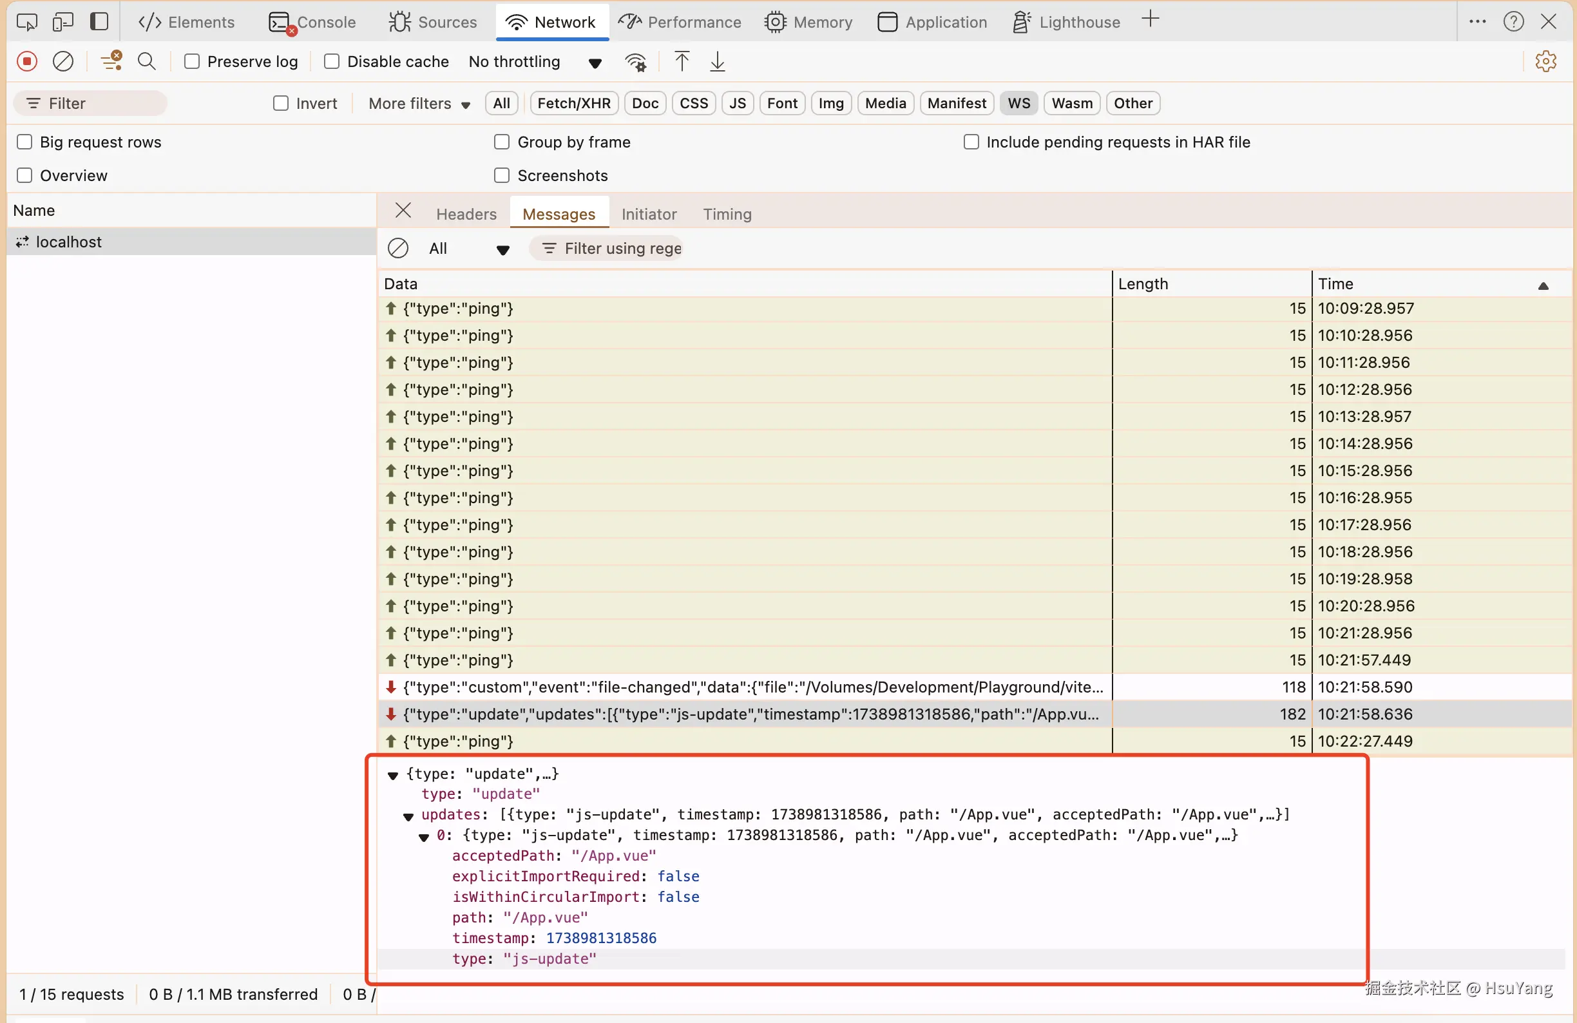Expand the More filters menu
This screenshot has width=1577, height=1023.
click(x=419, y=103)
